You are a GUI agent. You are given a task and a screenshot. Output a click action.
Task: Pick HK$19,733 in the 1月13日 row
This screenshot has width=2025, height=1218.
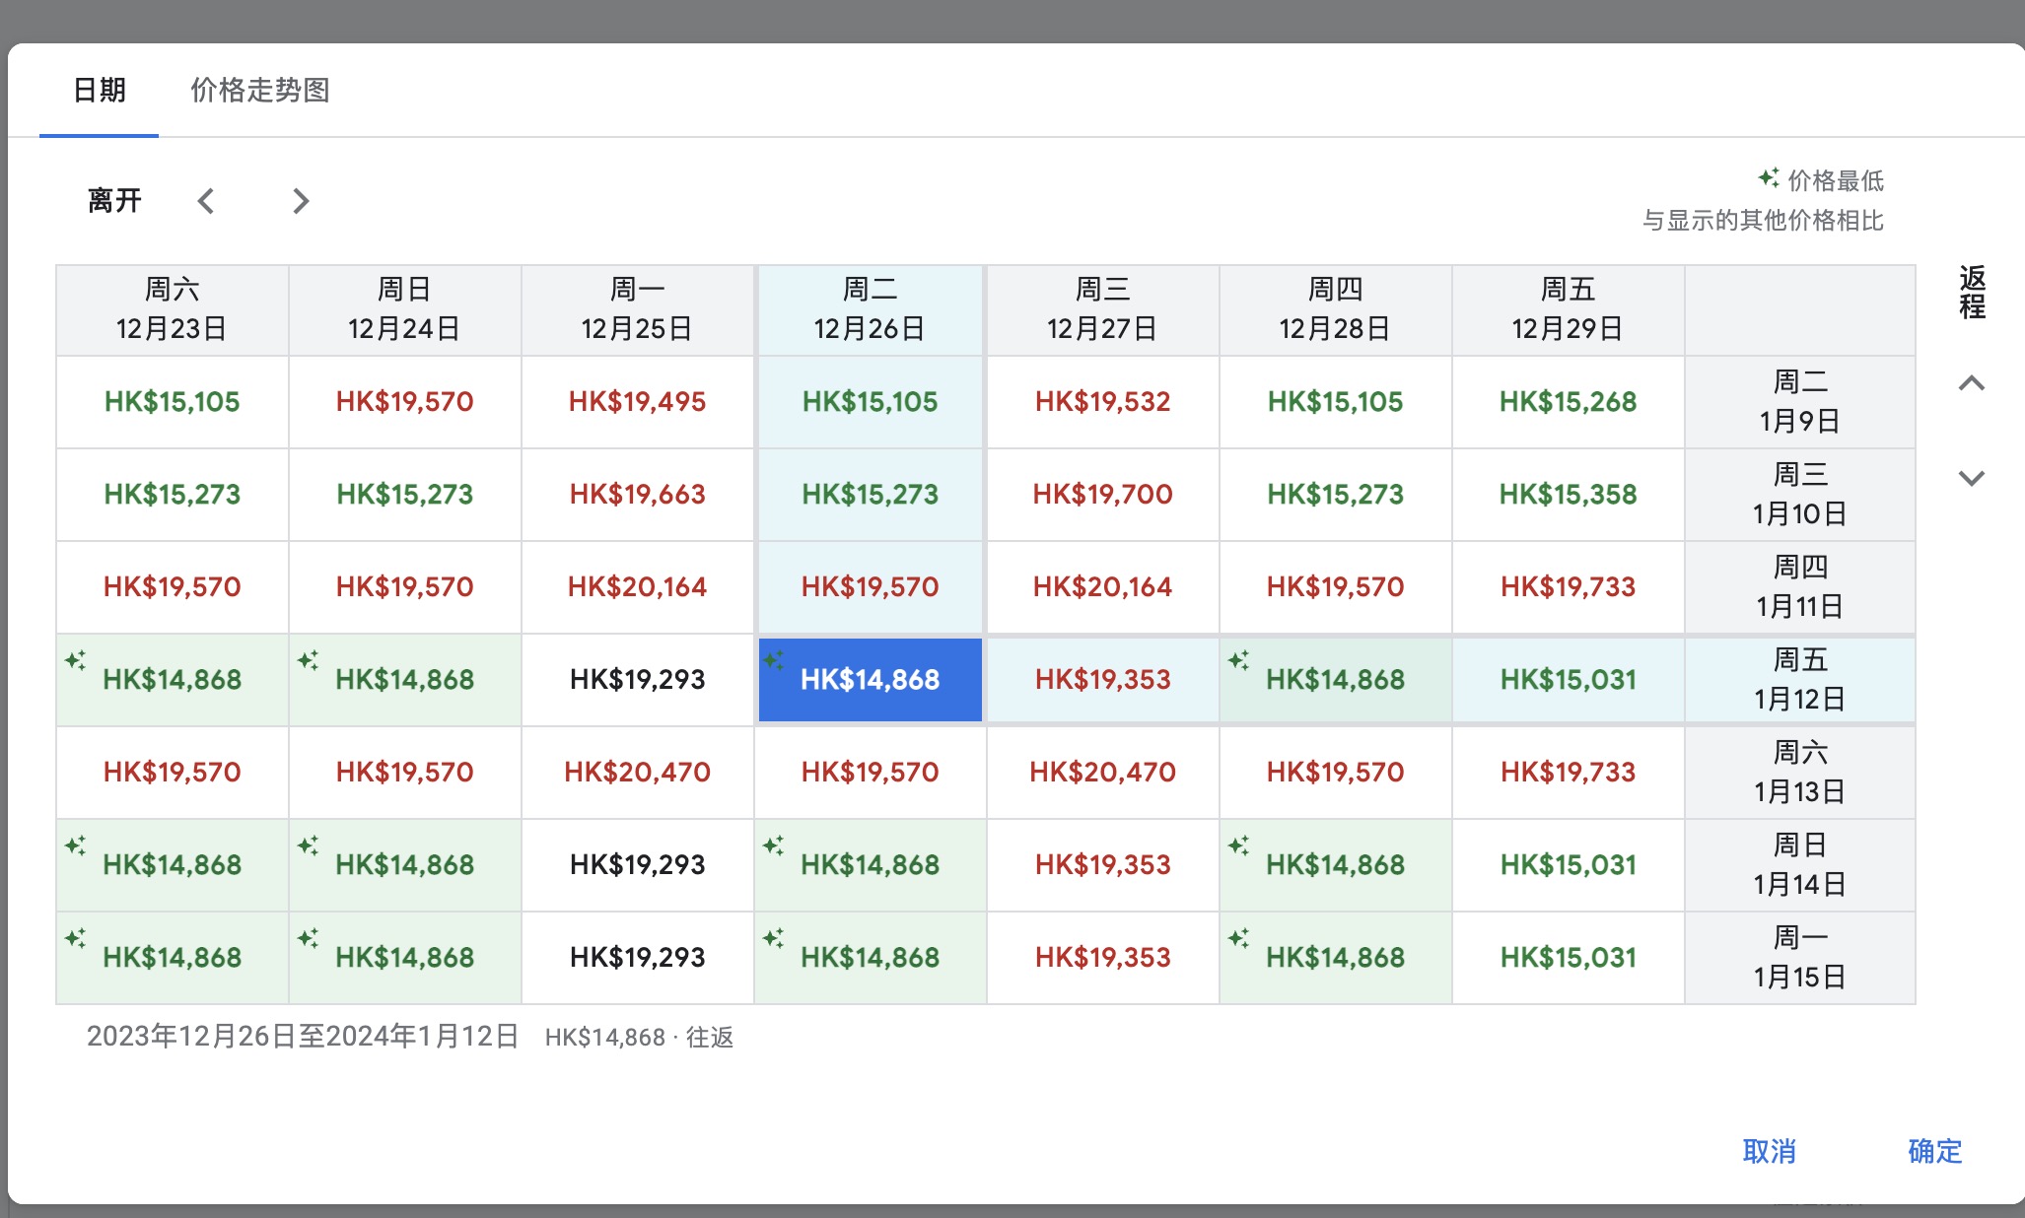(x=1569, y=773)
